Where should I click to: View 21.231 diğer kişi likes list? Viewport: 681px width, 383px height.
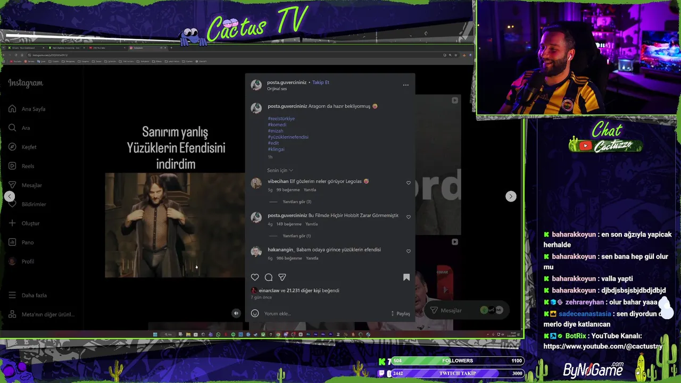(x=303, y=290)
